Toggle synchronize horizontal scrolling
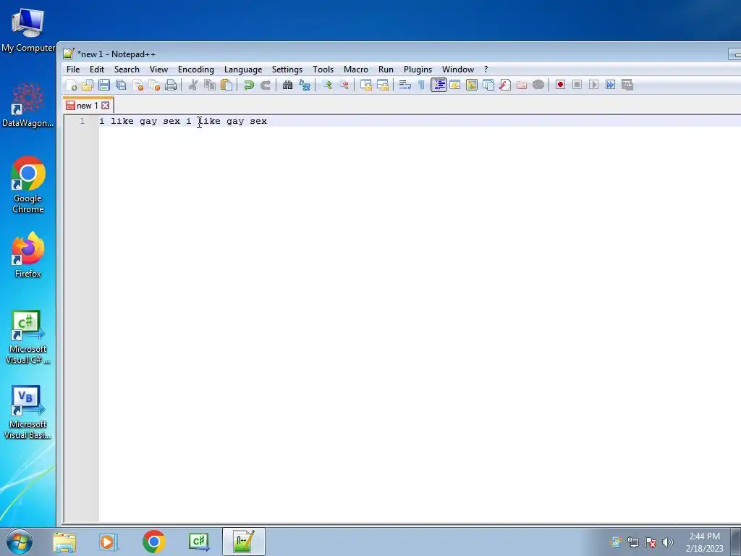Image resolution: width=741 pixels, height=556 pixels. (x=383, y=85)
